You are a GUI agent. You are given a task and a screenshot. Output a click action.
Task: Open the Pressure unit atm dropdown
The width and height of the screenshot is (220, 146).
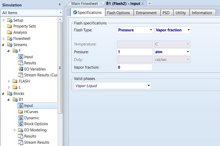pos(188,52)
